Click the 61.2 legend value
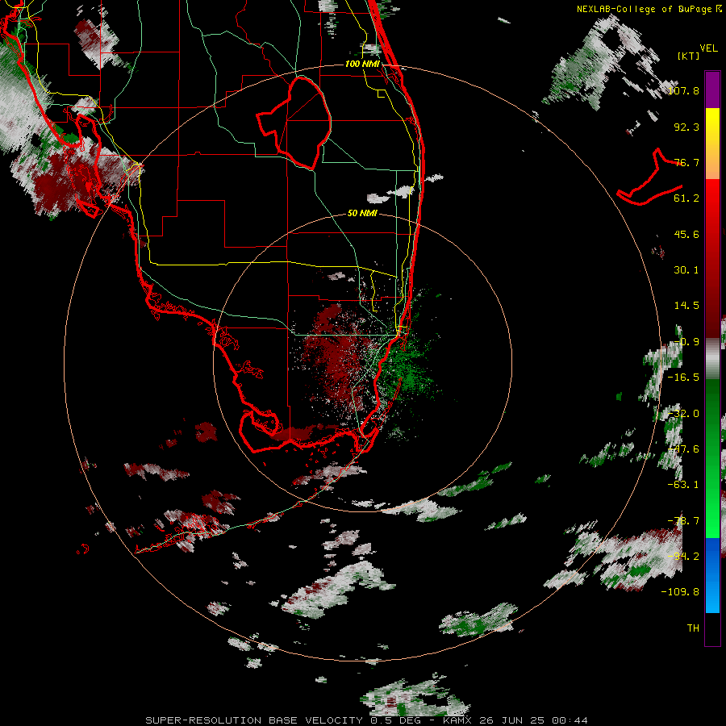726x726 pixels. (x=686, y=198)
